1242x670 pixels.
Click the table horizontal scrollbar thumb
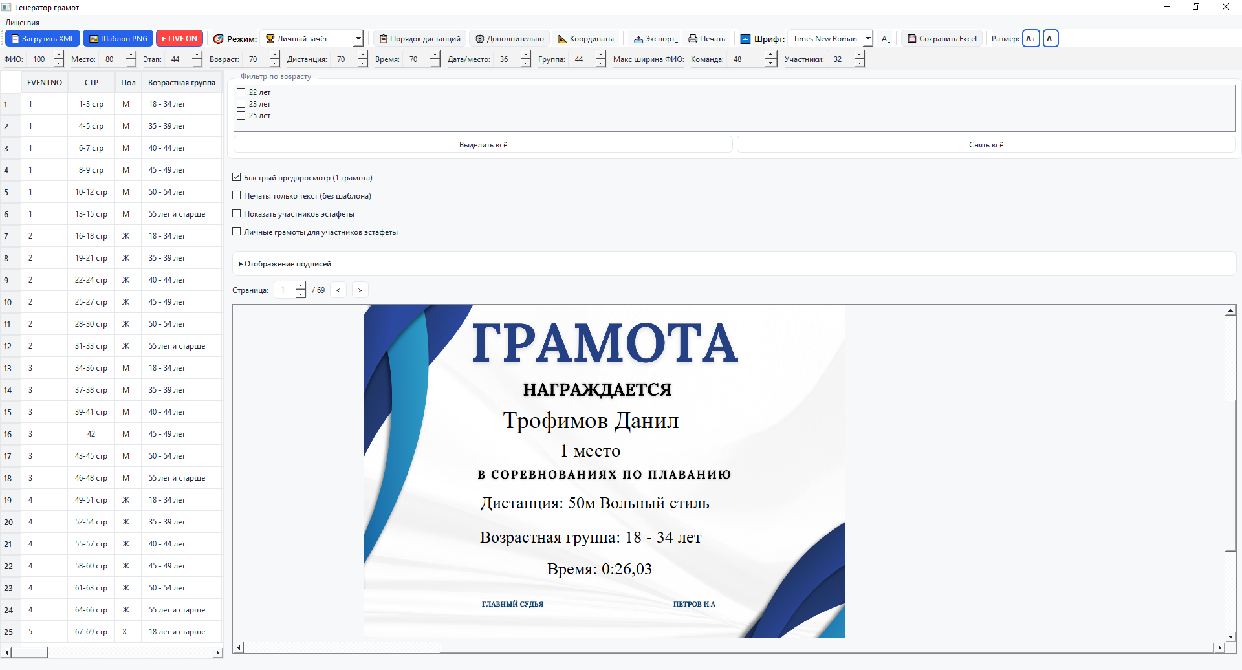point(30,653)
